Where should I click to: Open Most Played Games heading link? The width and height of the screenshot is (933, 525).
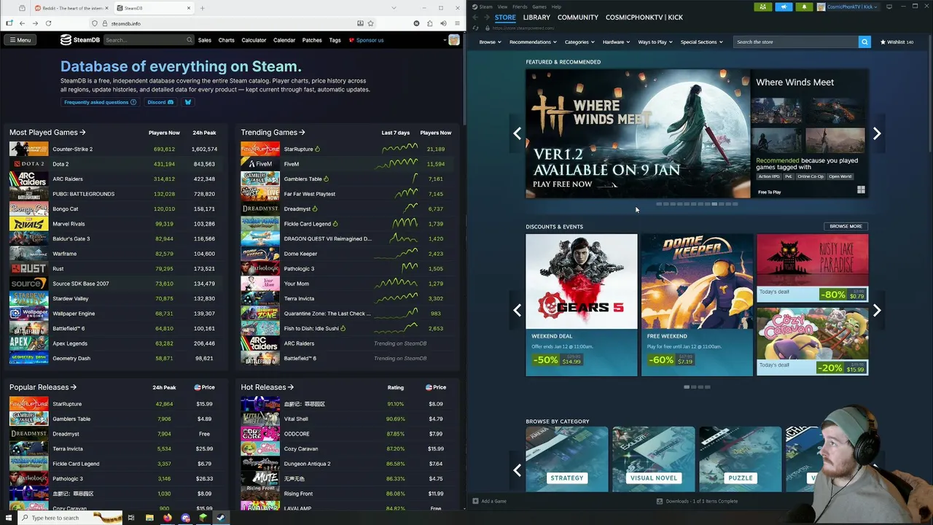tap(47, 133)
